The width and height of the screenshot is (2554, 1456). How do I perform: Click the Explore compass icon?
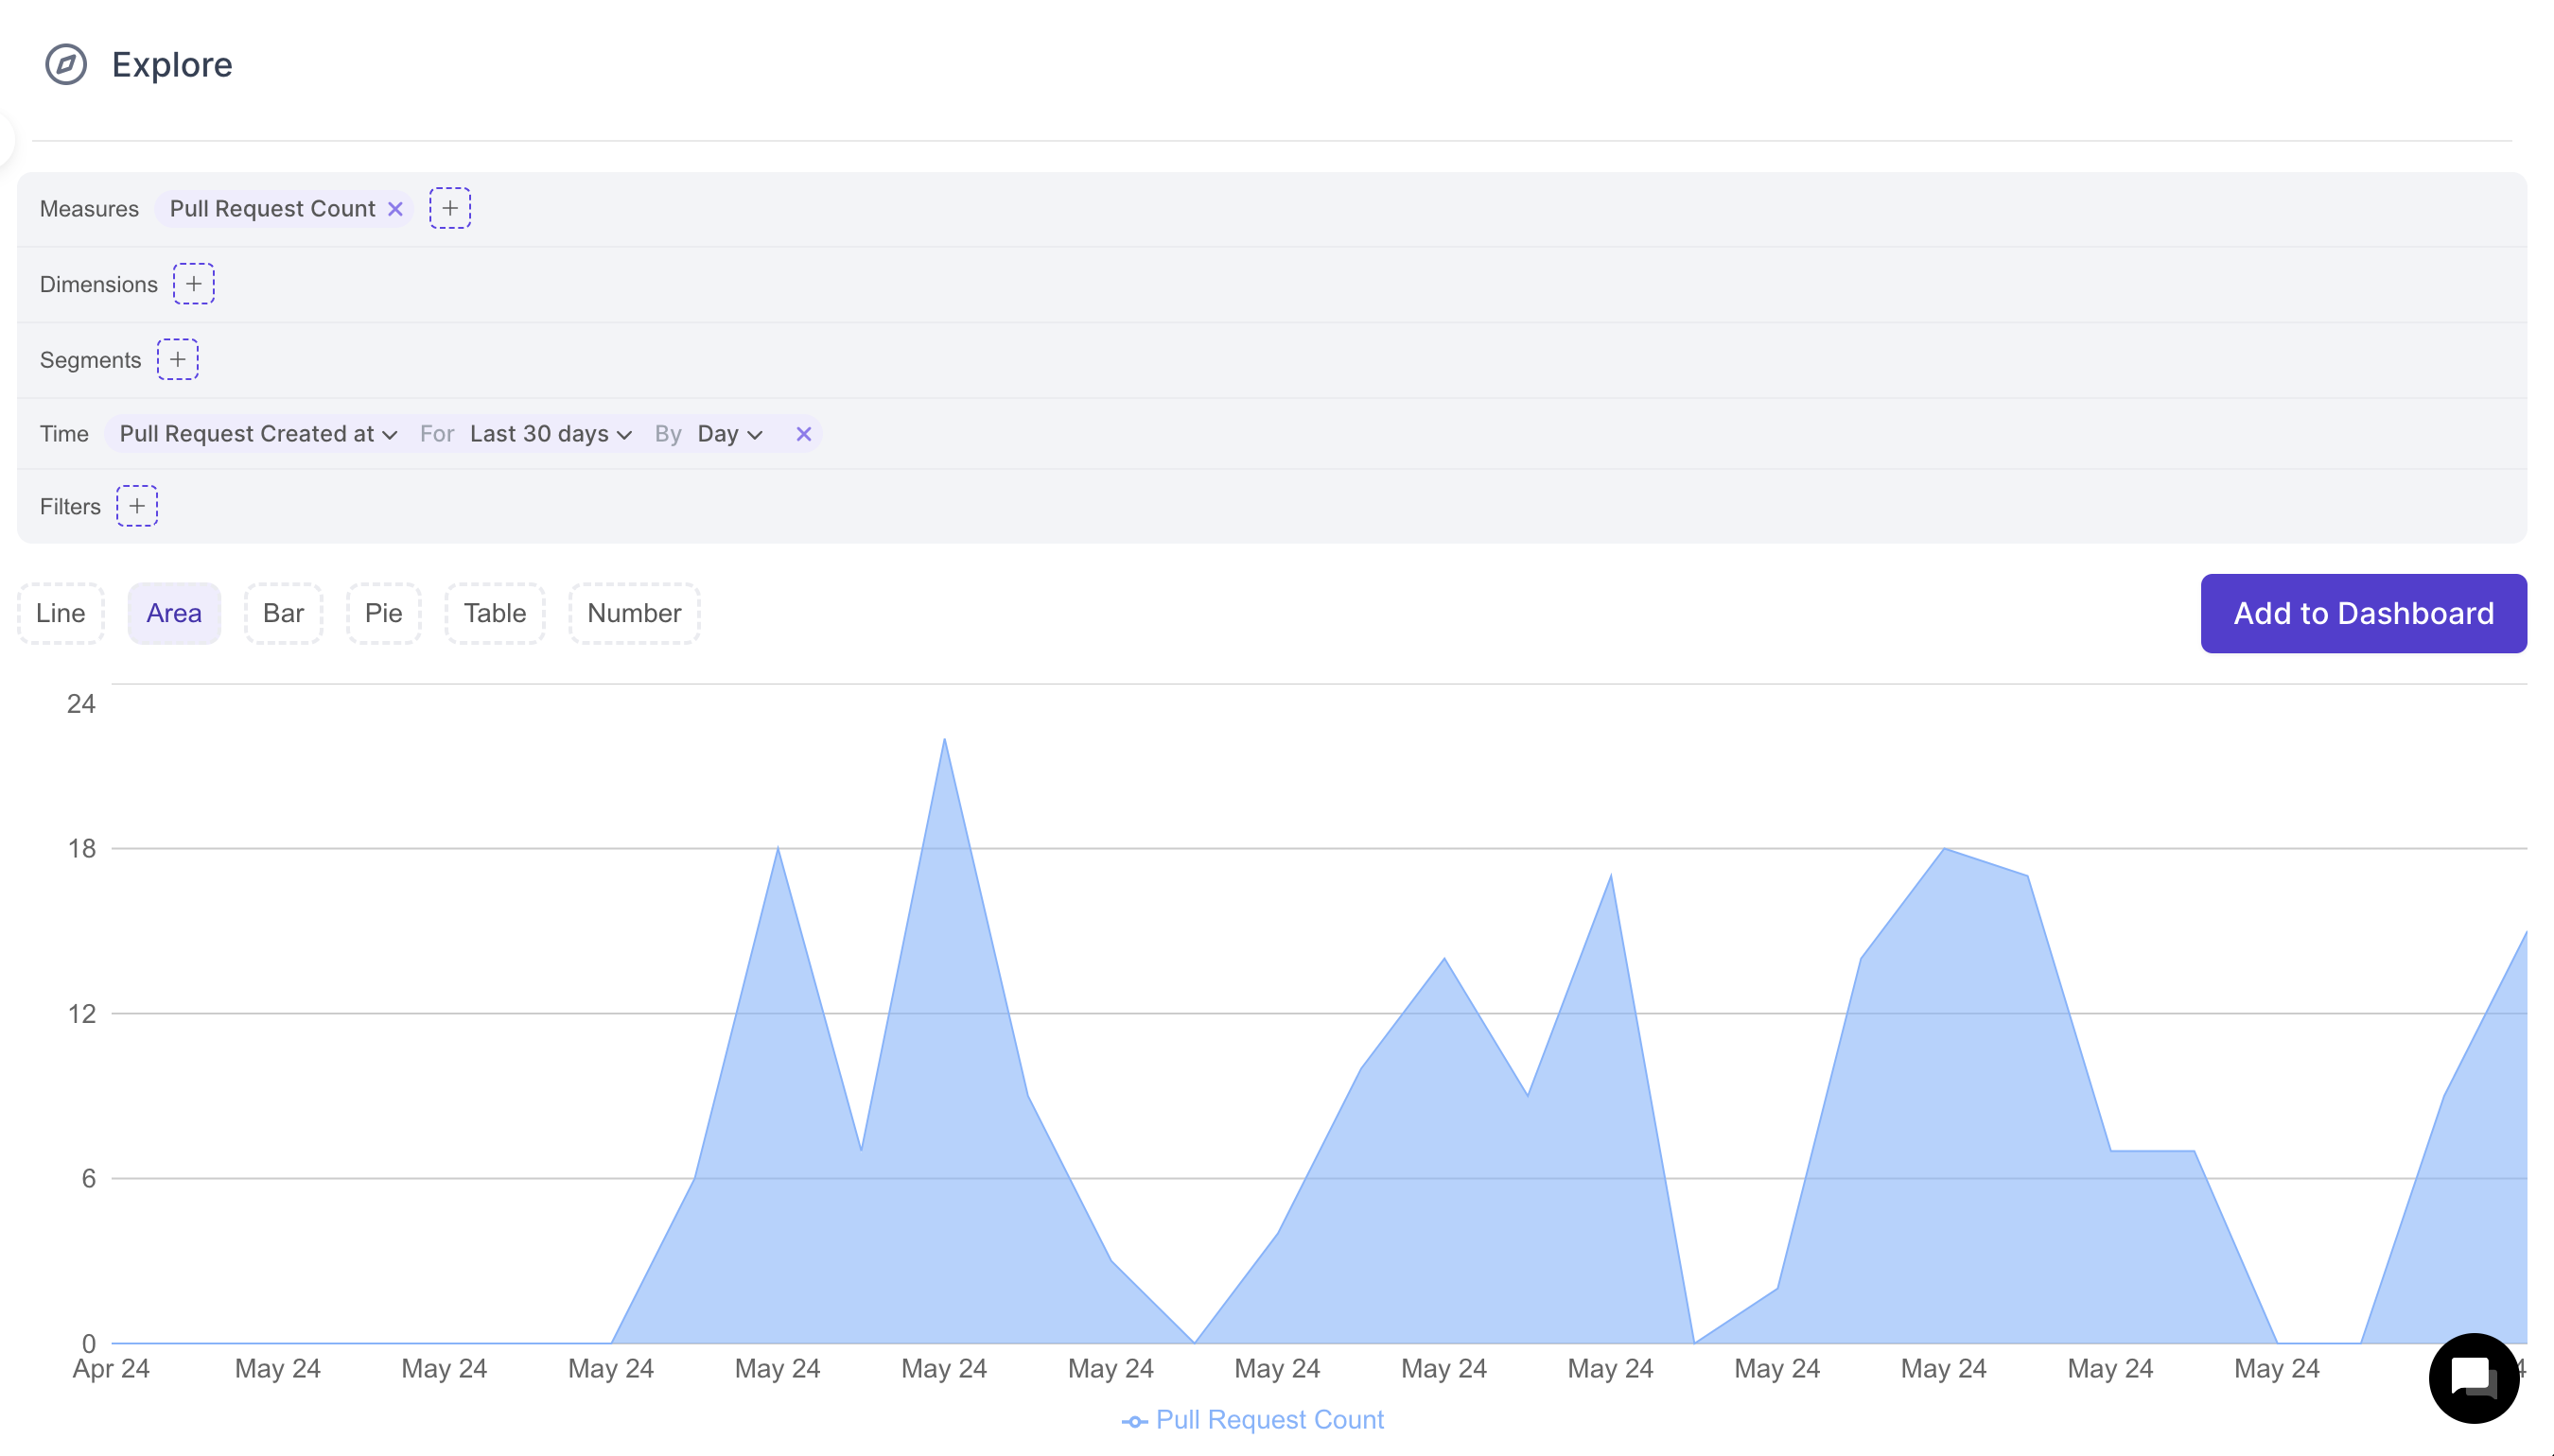tap(66, 65)
